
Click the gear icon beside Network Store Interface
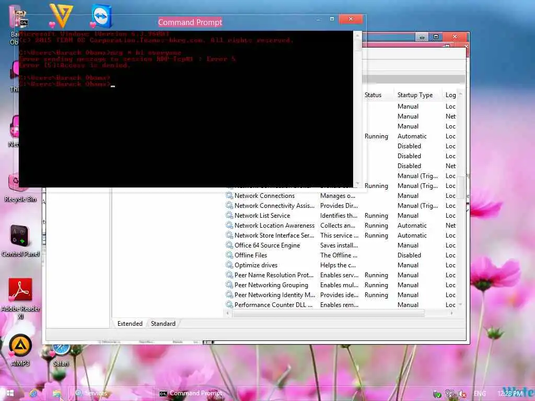[x=229, y=235]
